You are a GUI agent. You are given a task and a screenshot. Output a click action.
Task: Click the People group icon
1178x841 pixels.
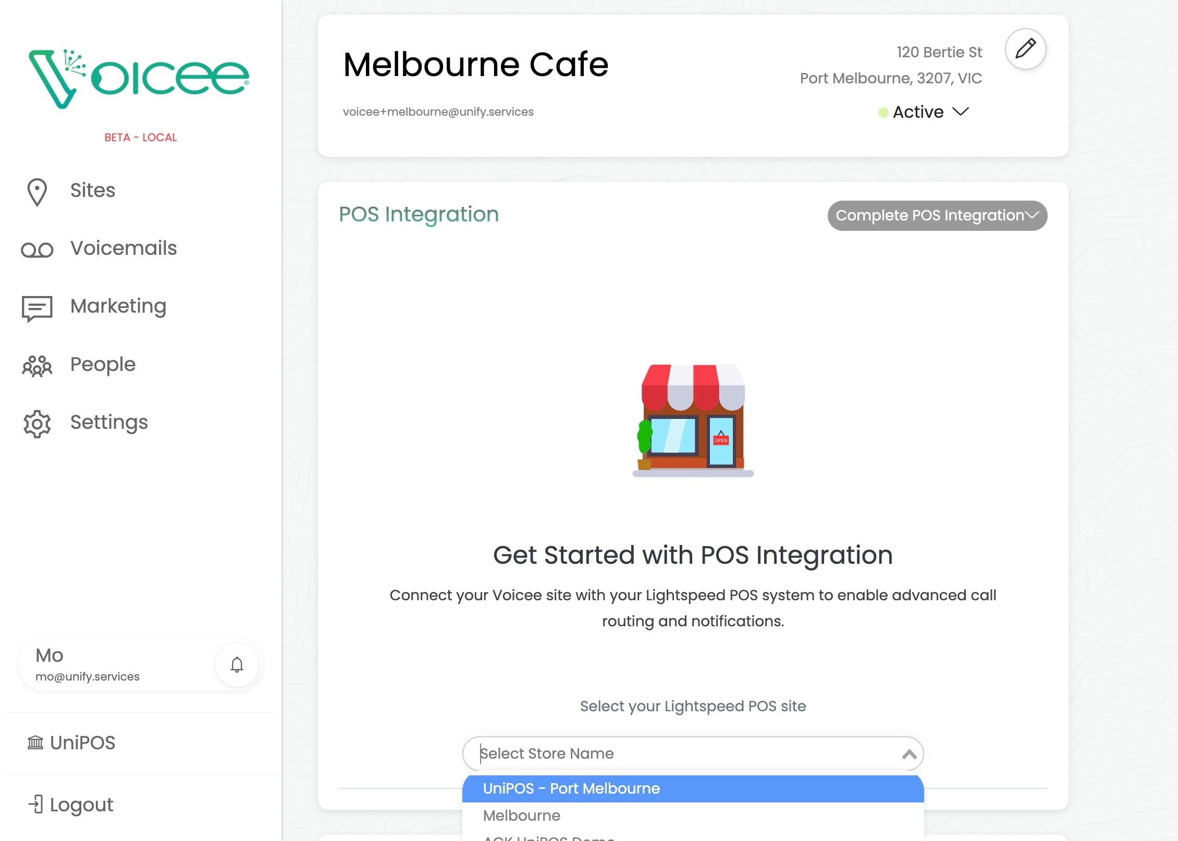click(x=37, y=366)
